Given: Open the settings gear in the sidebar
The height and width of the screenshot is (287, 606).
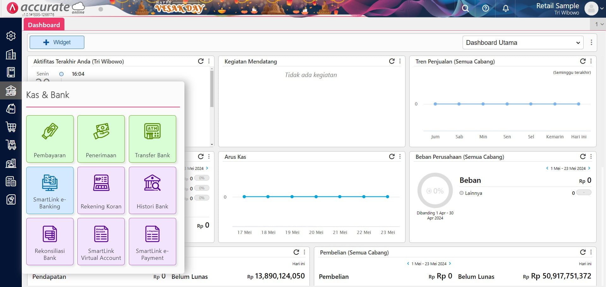Looking at the screenshot, I should tap(11, 36).
